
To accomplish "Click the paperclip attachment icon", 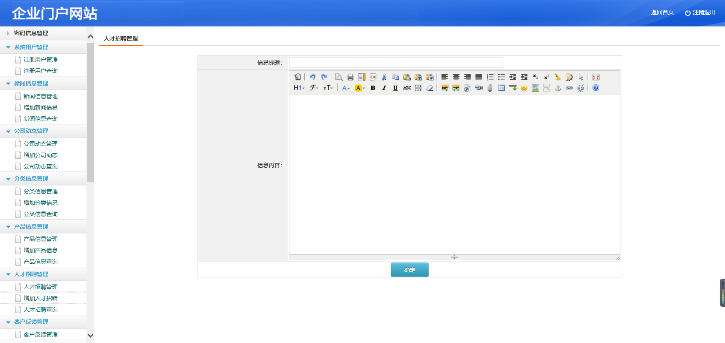I will [x=490, y=88].
